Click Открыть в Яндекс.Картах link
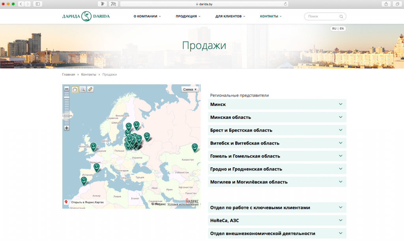 (87, 202)
